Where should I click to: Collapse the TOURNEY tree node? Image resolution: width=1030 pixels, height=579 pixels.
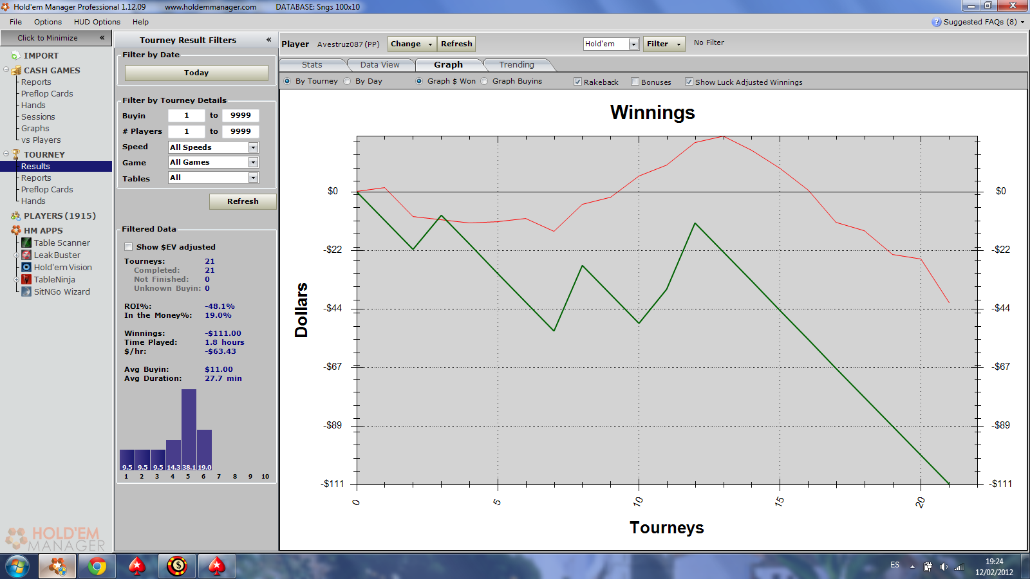click(6, 154)
